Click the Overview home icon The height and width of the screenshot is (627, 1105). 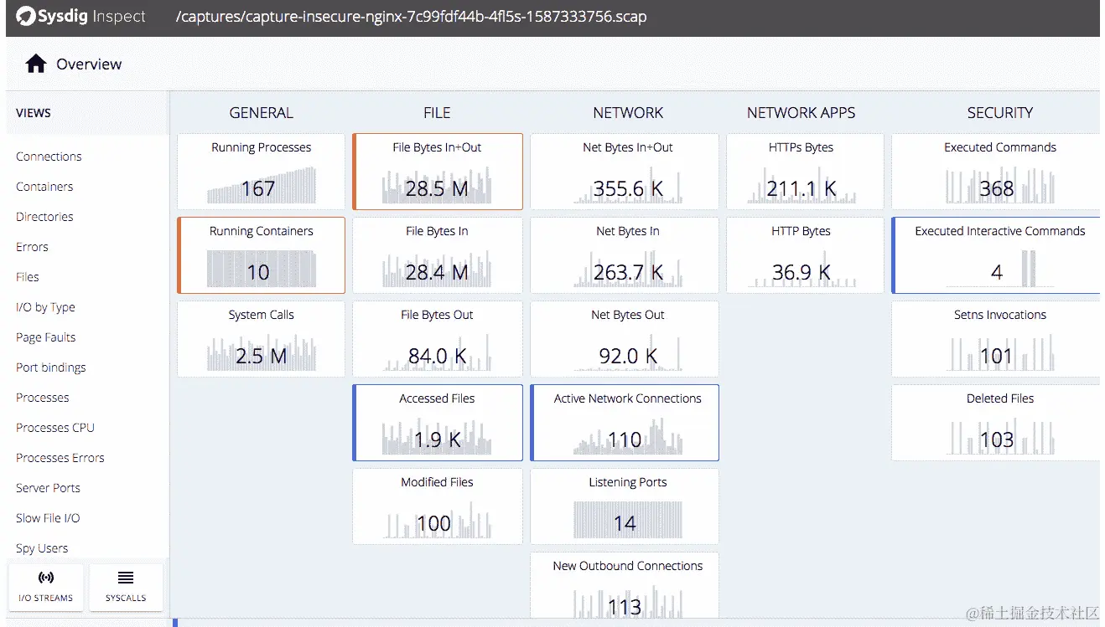(34, 63)
